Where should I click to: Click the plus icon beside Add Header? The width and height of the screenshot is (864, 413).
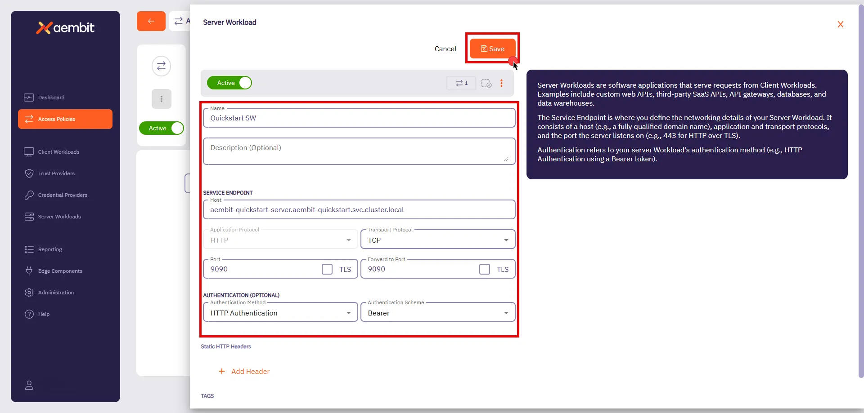pos(221,371)
